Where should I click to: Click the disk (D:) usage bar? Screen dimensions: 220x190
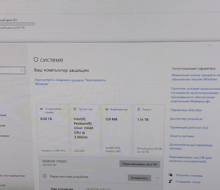pos(17,24)
